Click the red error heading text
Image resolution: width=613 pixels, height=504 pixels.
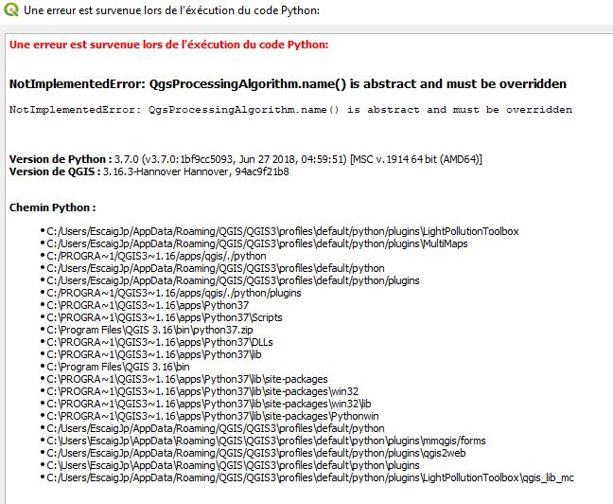pos(169,45)
